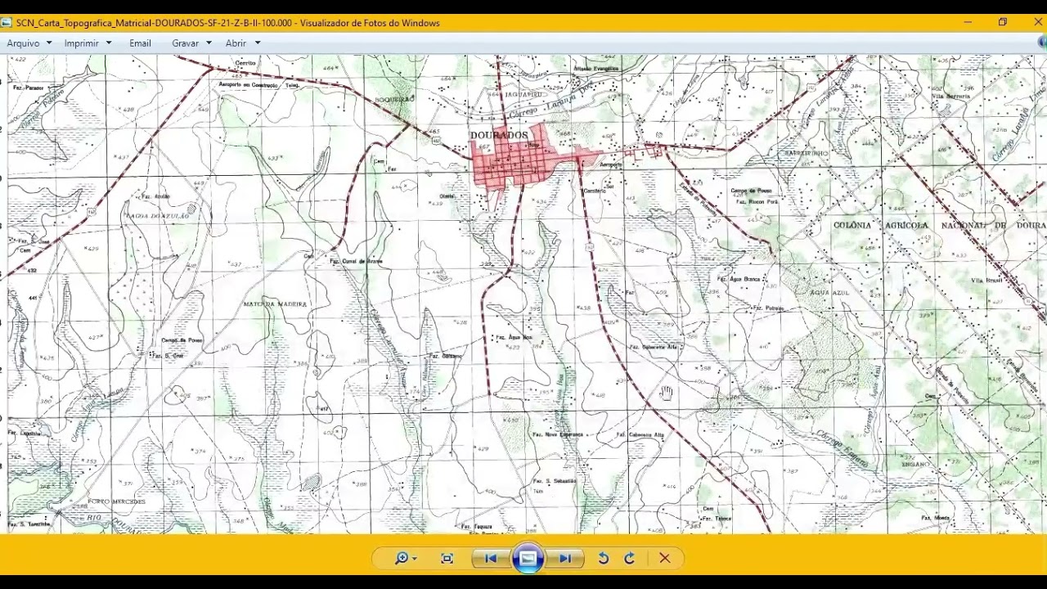Go to the next photo
This screenshot has height=589, width=1047.
click(564, 559)
